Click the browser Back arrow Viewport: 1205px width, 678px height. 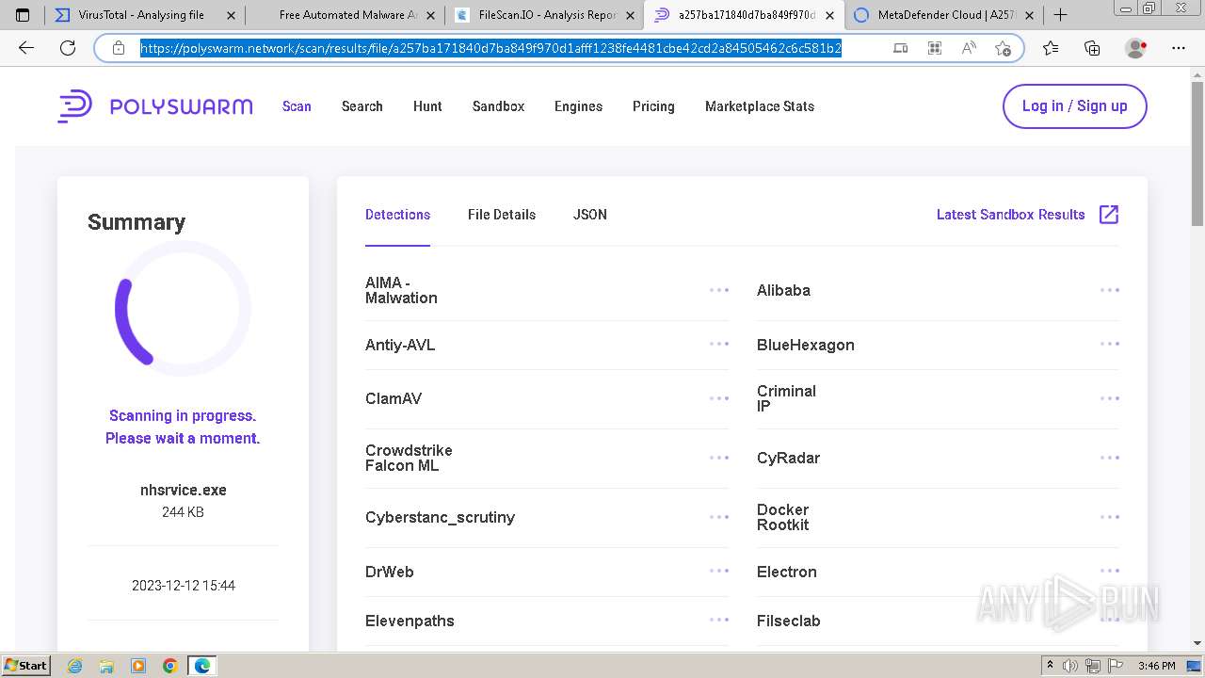click(x=26, y=48)
